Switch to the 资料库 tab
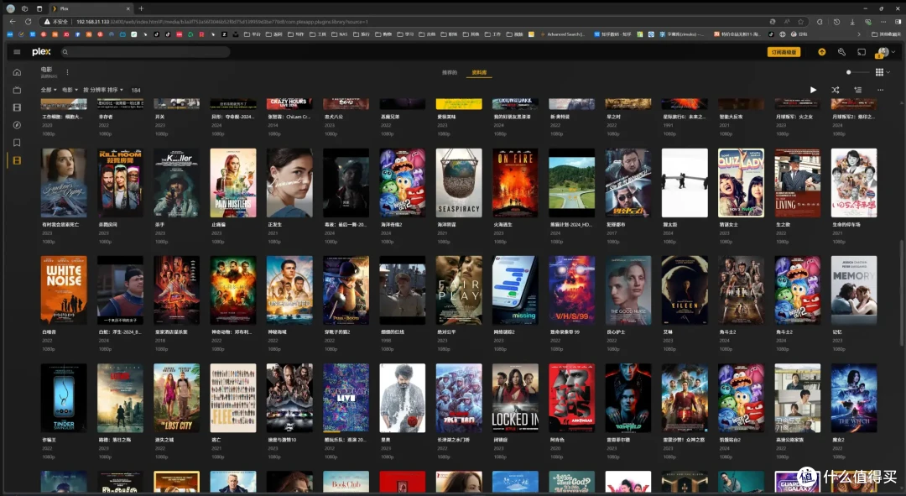 tap(479, 73)
